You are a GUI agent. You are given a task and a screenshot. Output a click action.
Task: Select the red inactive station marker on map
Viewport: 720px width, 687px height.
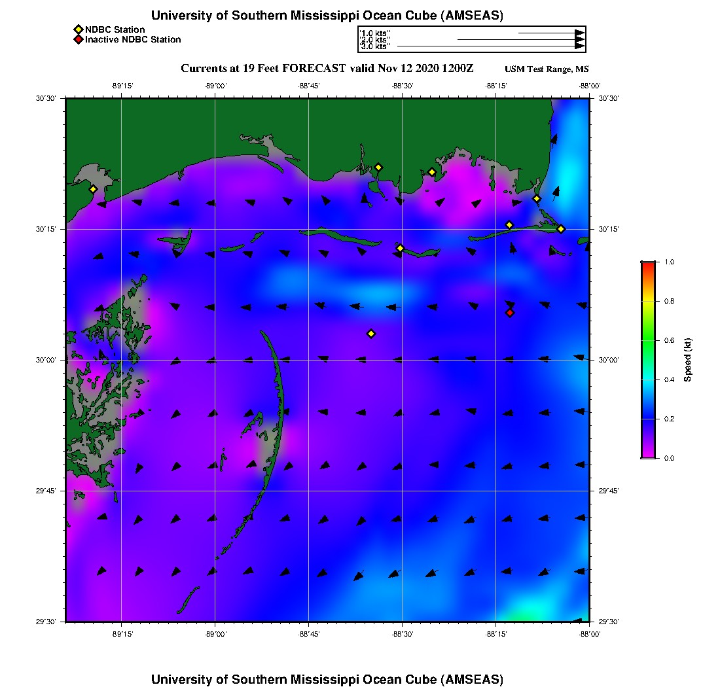[x=510, y=313]
